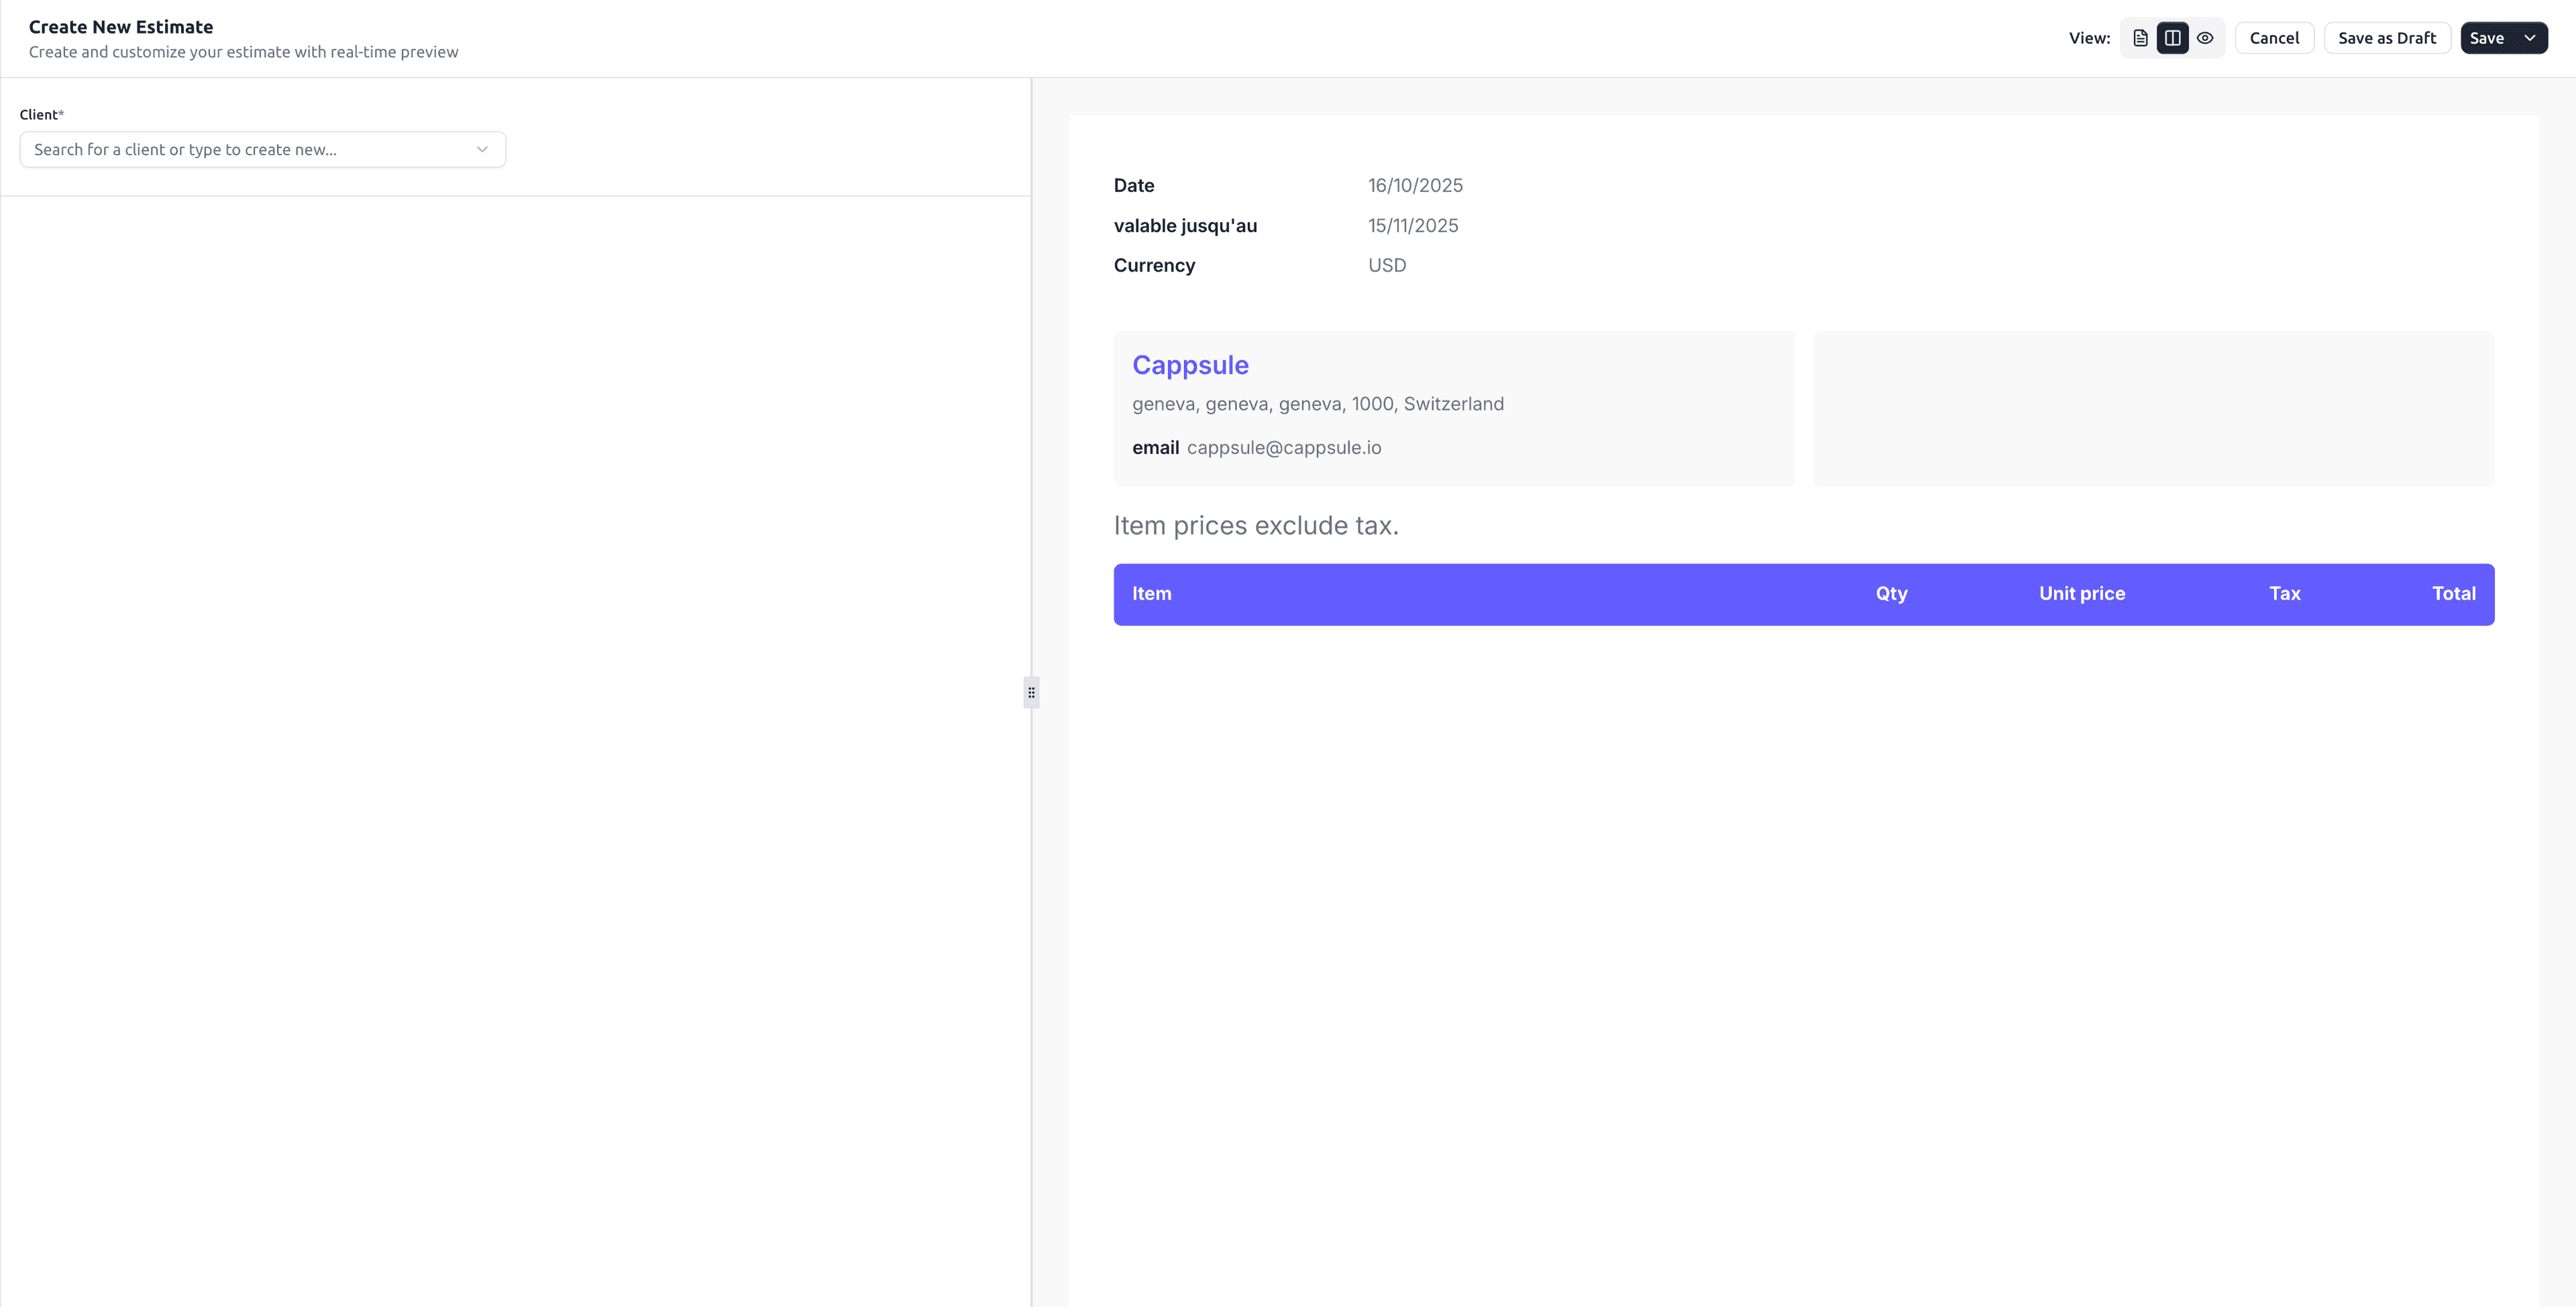Click the cappsule@cappsule.io email address
The width and height of the screenshot is (2576, 1307).
tap(1284, 447)
